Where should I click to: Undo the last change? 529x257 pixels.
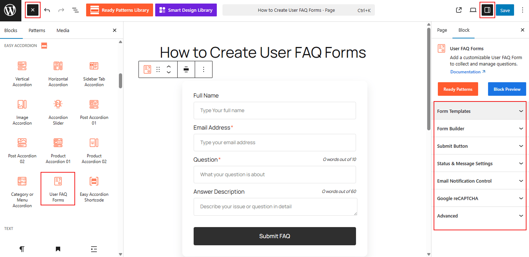[47, 10]
